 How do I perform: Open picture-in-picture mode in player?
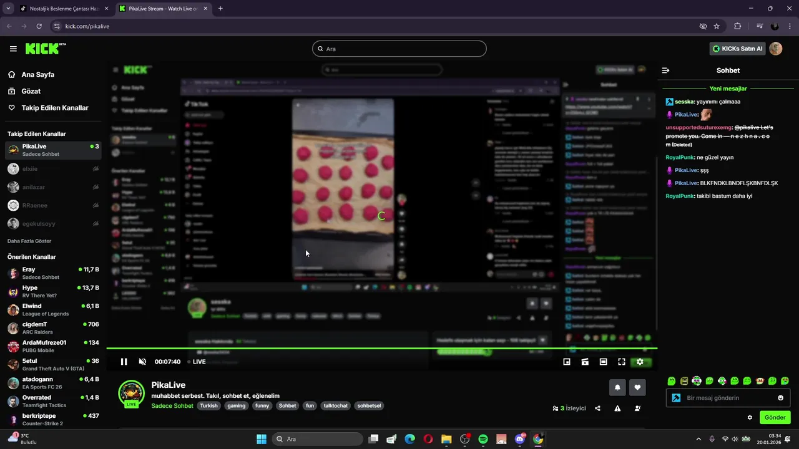coord(567,362)
